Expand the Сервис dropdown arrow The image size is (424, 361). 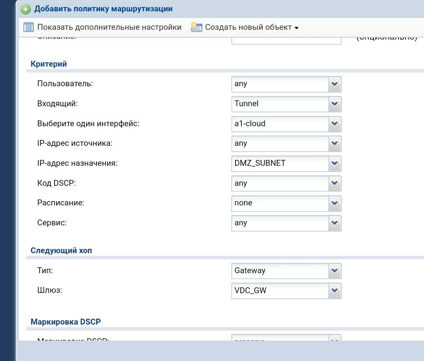pyautogui.click(x=335, y=223)
